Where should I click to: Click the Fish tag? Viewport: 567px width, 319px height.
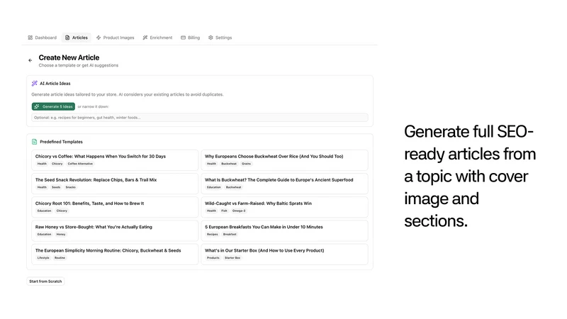[224, 211]
